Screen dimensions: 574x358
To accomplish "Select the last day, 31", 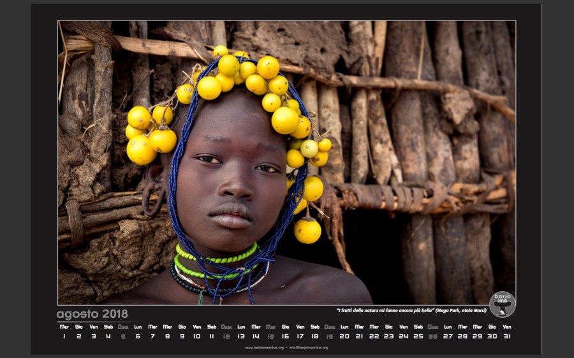I will point(506,336).
